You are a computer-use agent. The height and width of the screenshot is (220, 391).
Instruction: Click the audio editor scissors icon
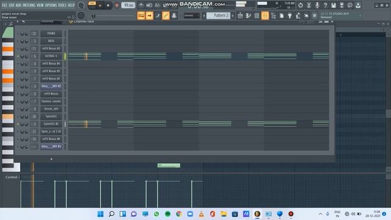click(309, 5)
